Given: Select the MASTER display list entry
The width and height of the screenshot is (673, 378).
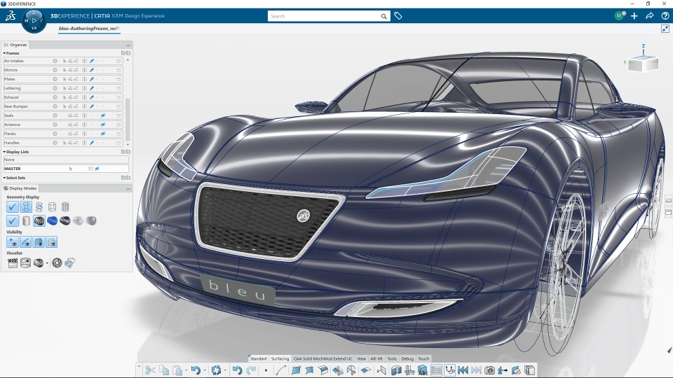Looking at the screenshot, I should pos(13,169).
